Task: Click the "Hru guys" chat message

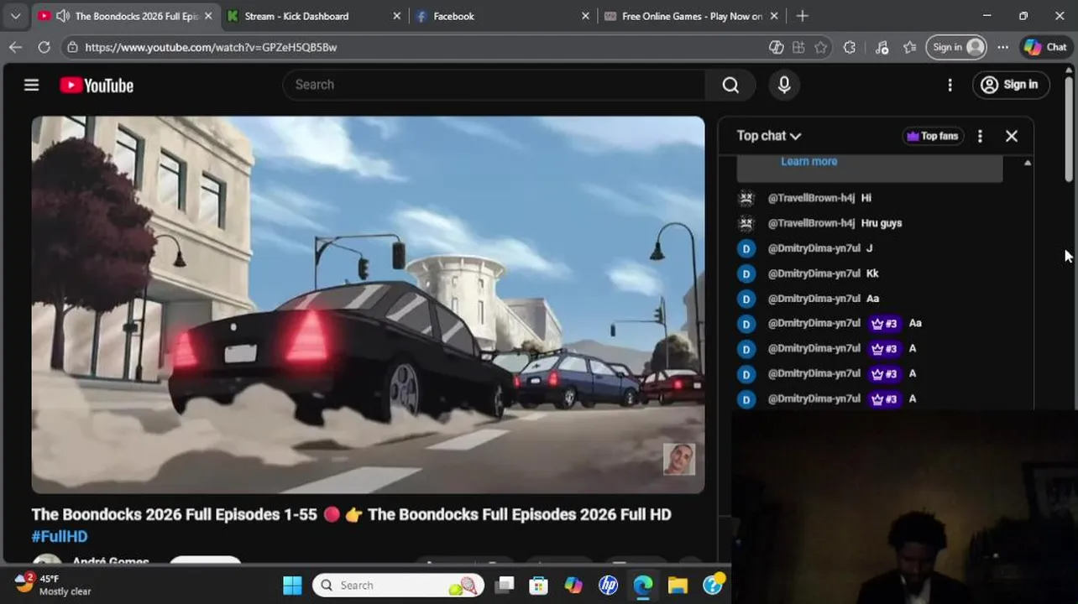Action: click(882, 223)
